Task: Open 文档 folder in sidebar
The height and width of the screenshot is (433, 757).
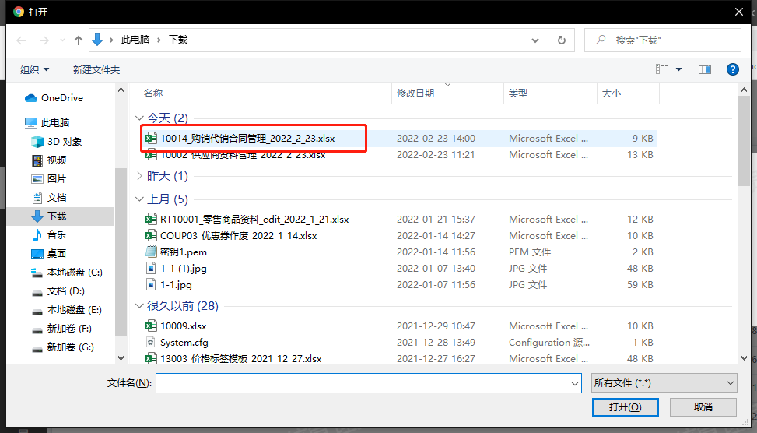Action: (49, 198)
